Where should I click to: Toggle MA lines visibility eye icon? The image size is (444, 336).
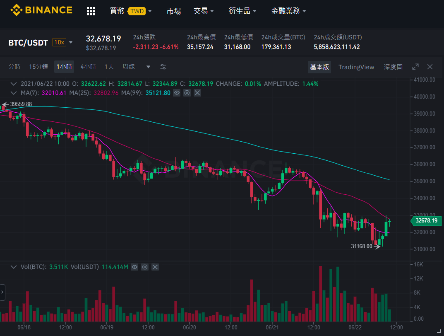177,93
